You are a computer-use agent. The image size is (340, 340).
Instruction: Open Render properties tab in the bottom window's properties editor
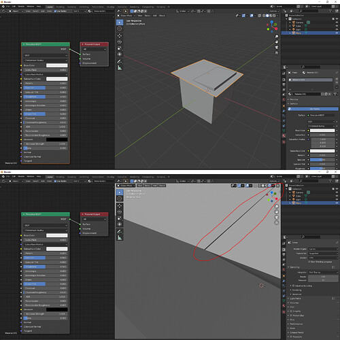pyautogui.click(x=284, y=250)
